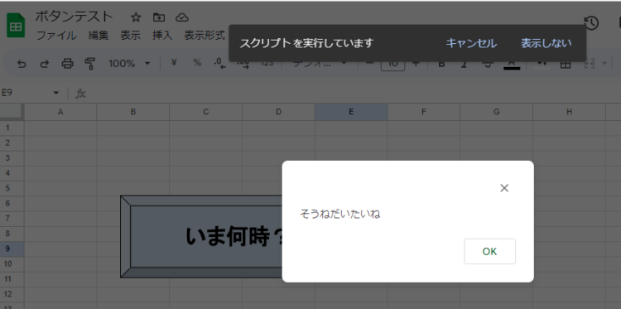This screenshot has width=621, height=309.
Task: Click the いま何時？ drawing button
Action: 202,236
